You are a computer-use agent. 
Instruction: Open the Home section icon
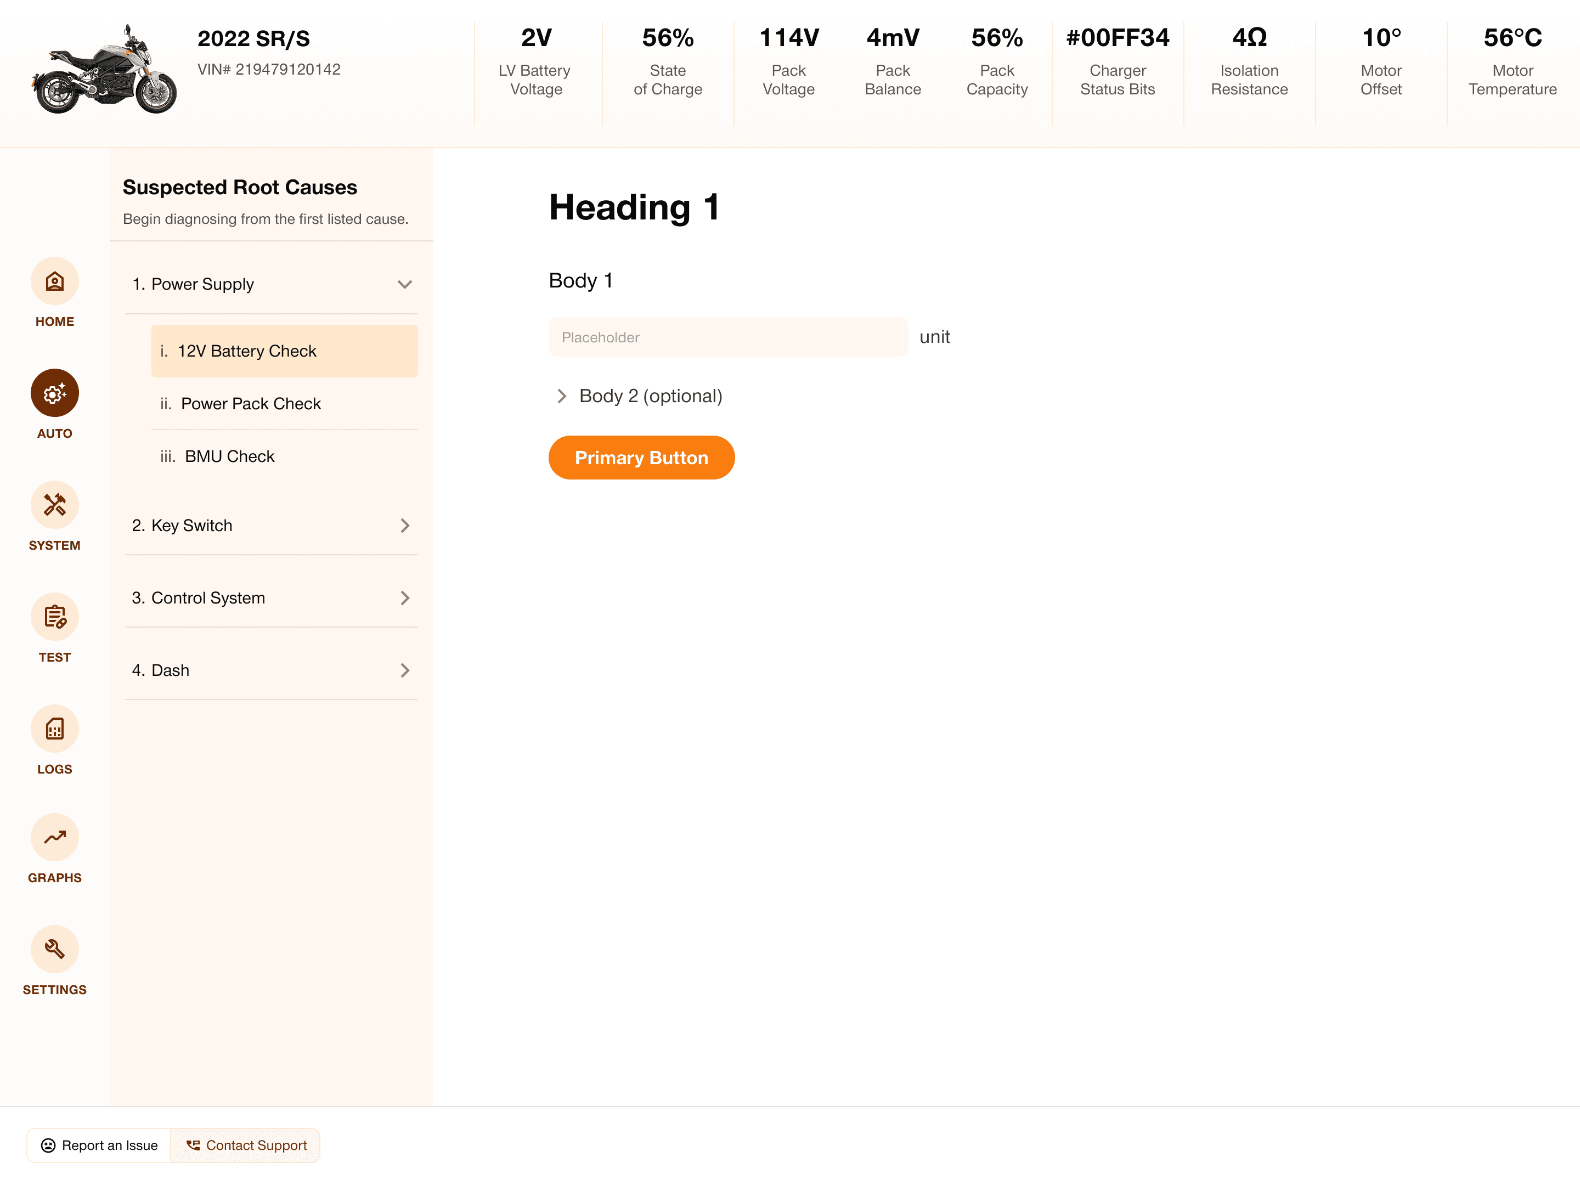[54, 281]
